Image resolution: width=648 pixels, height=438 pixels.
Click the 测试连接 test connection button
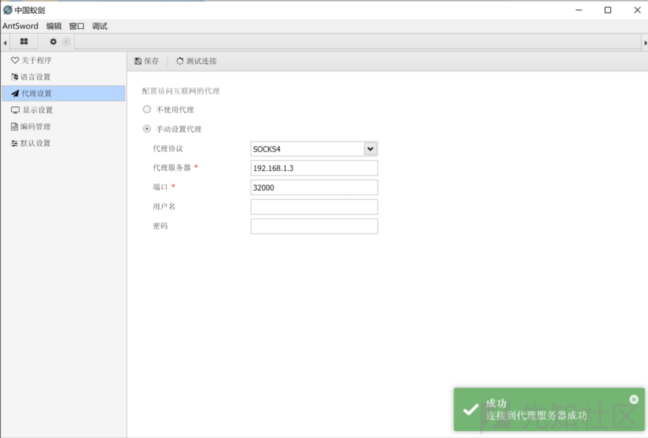click(x=196, y=61)
